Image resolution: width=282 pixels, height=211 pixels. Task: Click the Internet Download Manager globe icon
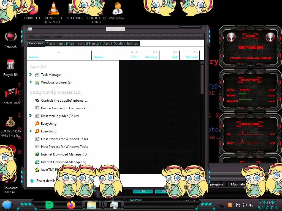tap(37, 154)
